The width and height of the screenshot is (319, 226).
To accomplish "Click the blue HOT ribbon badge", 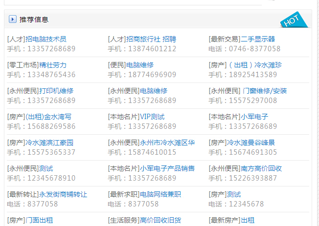I will tap(293, 20).
